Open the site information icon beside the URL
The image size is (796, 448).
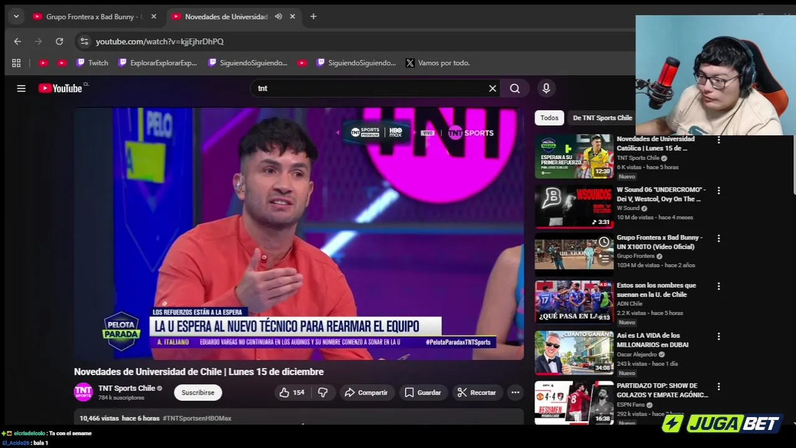(x=84, y=41)
